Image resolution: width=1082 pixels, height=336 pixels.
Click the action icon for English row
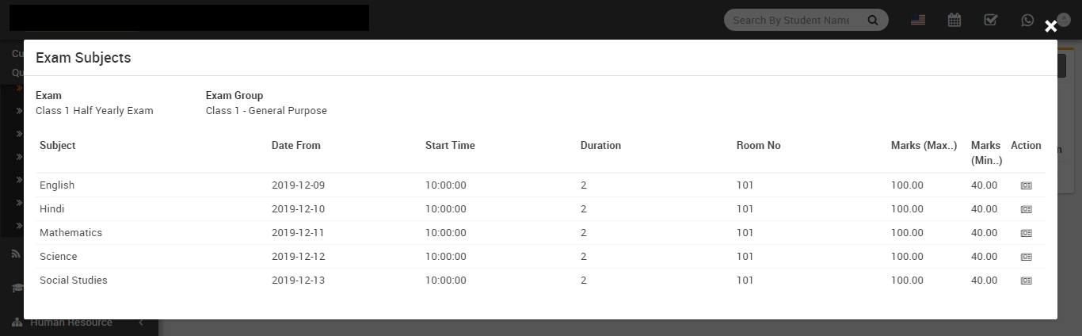point(1026,185)
